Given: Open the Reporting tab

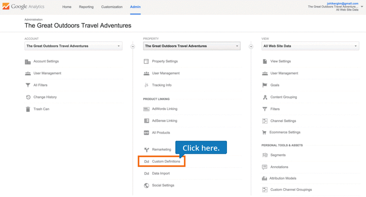Looking at the screenshot, I should tap(86, 7).
